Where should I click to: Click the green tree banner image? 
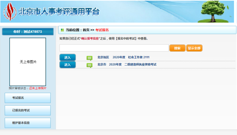(x=215, y=12)
